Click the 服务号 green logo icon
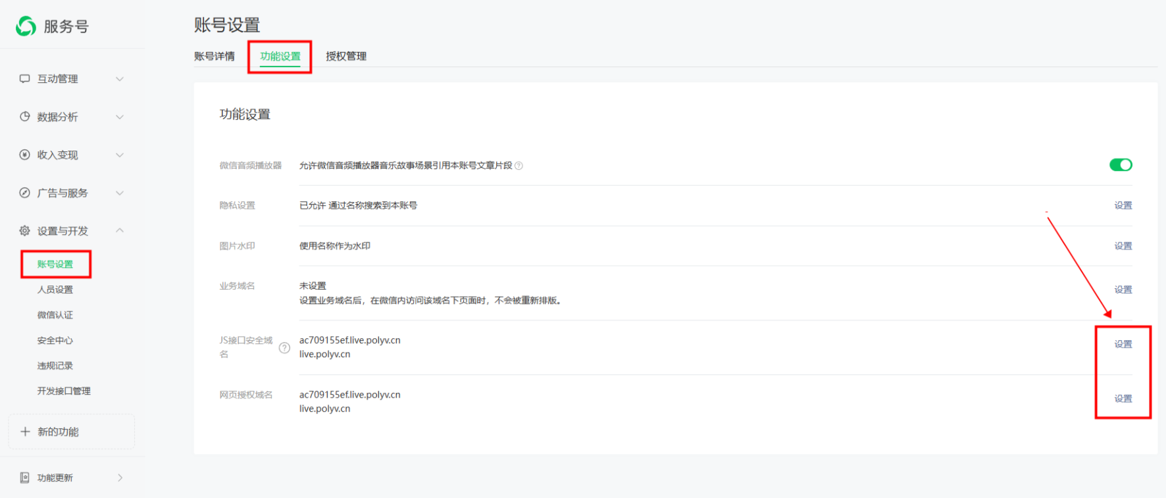Viewport: 1166px width, 498px height. point(26,26)
